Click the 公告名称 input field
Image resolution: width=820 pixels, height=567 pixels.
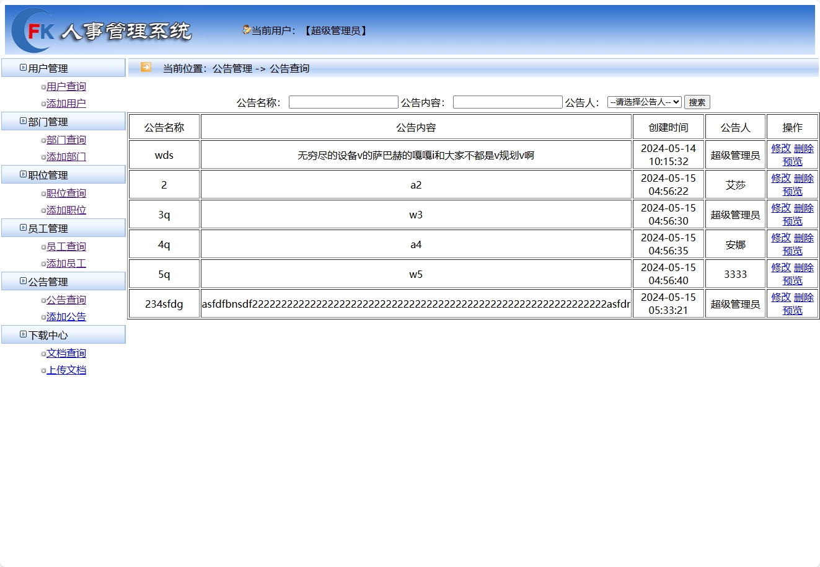pyautogui.click(x=343, y=102)
